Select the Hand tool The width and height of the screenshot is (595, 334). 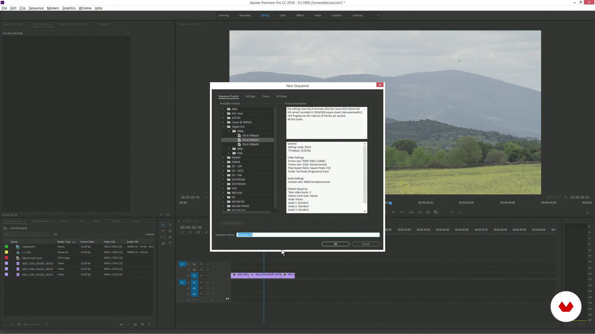coord(163,244)
